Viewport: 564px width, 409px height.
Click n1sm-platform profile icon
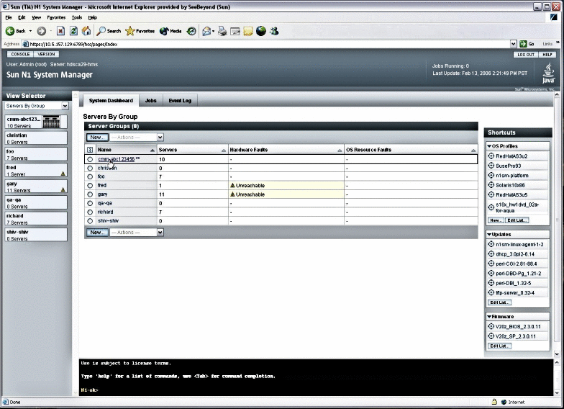point(491,176)
